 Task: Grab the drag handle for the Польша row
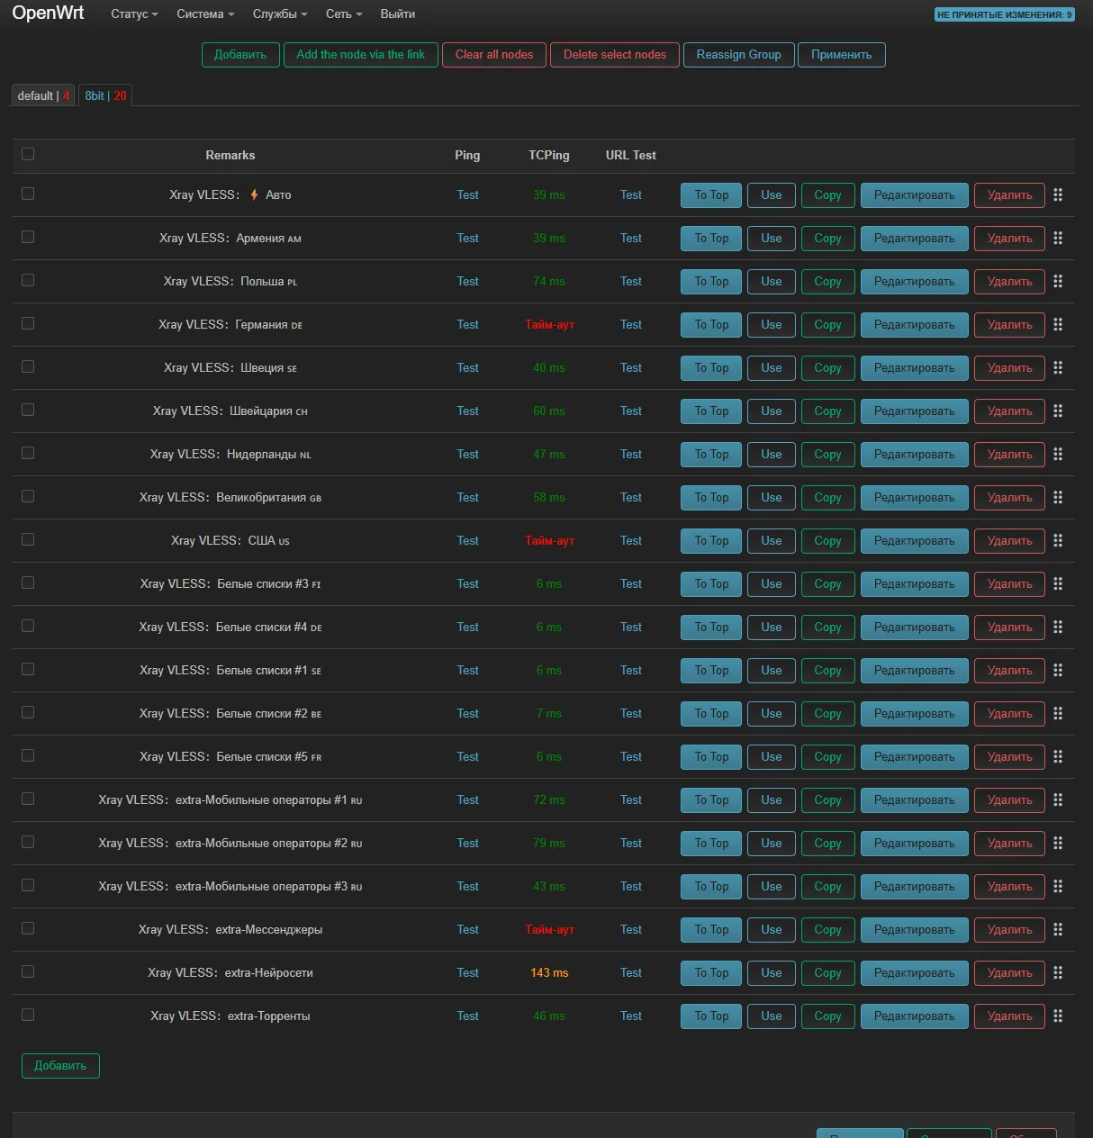1058,281
